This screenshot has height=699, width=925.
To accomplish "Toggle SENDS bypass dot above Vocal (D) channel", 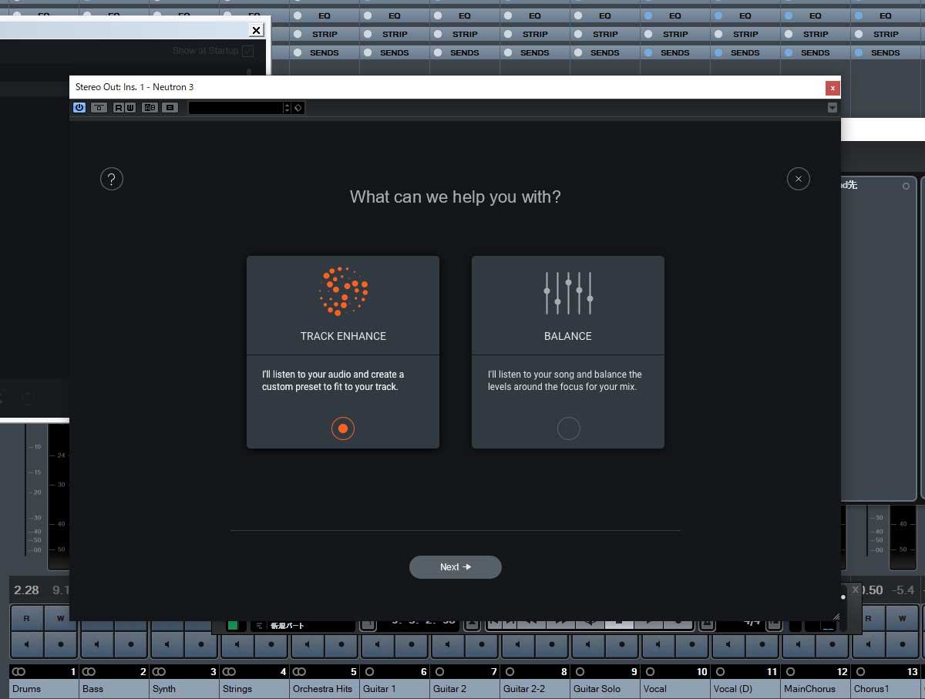I will (x=718, y=52).
